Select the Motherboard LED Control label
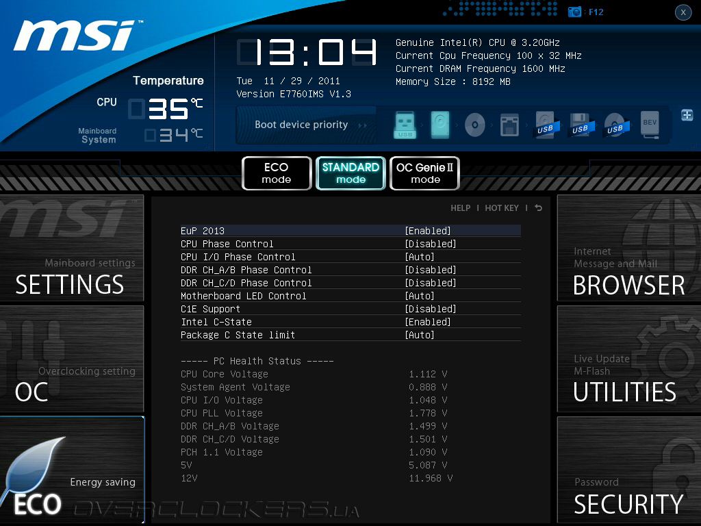Screen dimensions: 701x526 (x=244, y=296)
